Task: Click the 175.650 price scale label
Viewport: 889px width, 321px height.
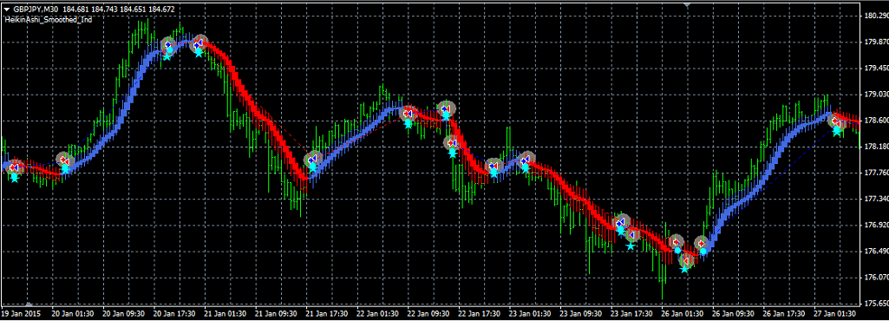Action: [873, 304]
